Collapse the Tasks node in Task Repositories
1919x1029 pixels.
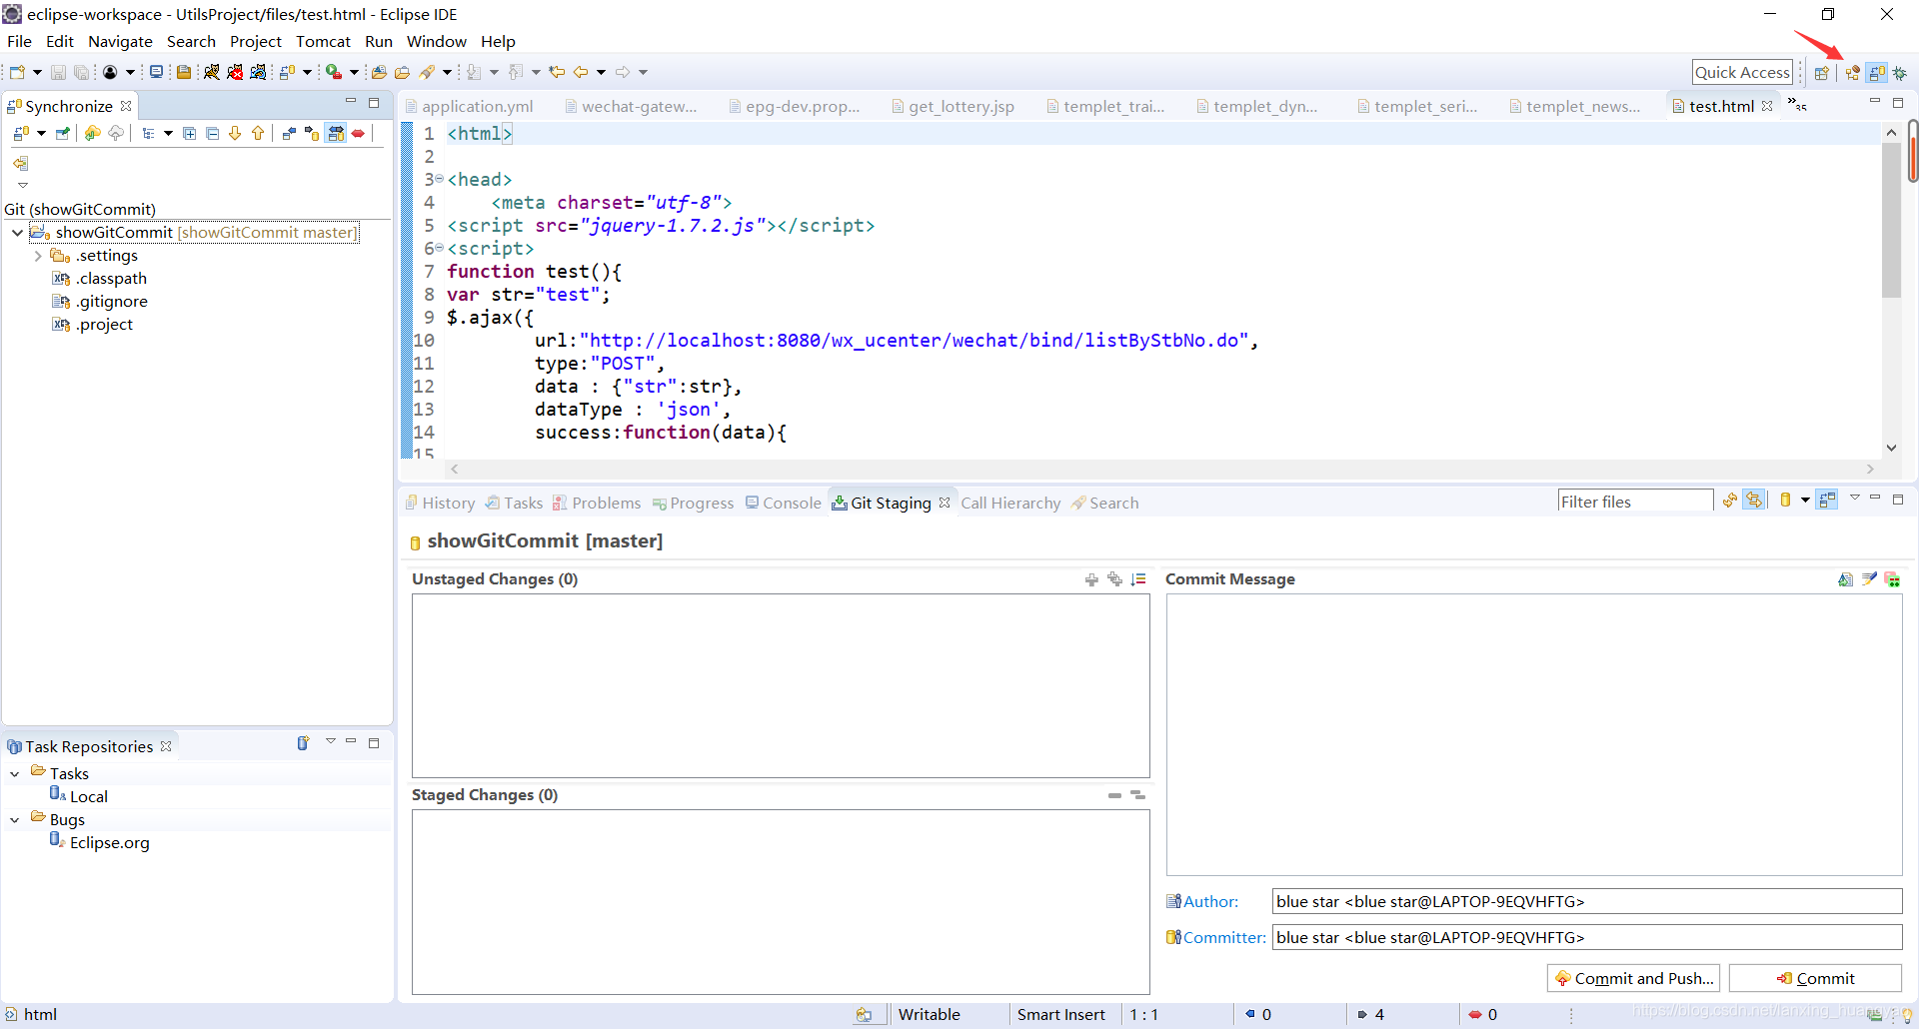click(x=15, y=774)
